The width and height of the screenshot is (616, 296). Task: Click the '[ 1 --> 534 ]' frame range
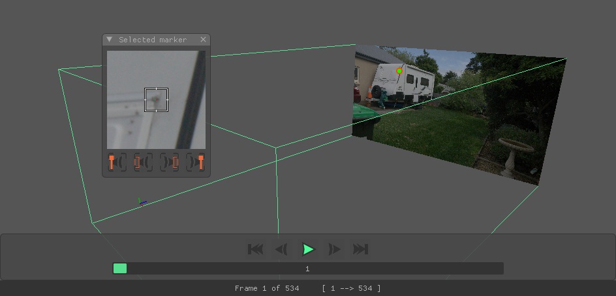pyautogui.click(x=351, y=288)
